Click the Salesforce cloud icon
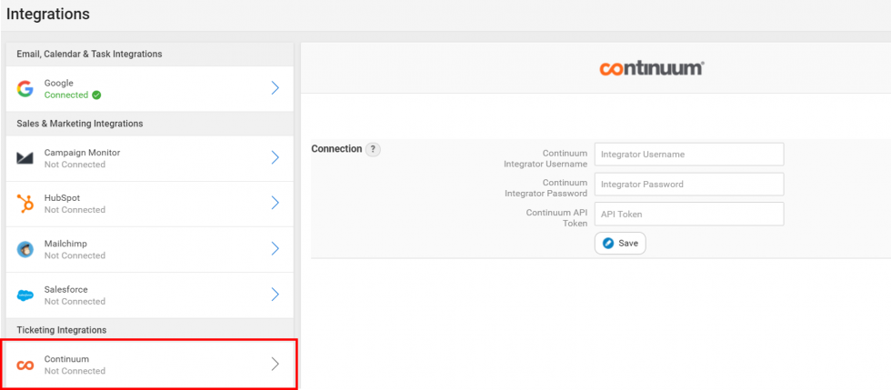The width and height of the screenshot is (891, 390). click(x=25, y=295)
